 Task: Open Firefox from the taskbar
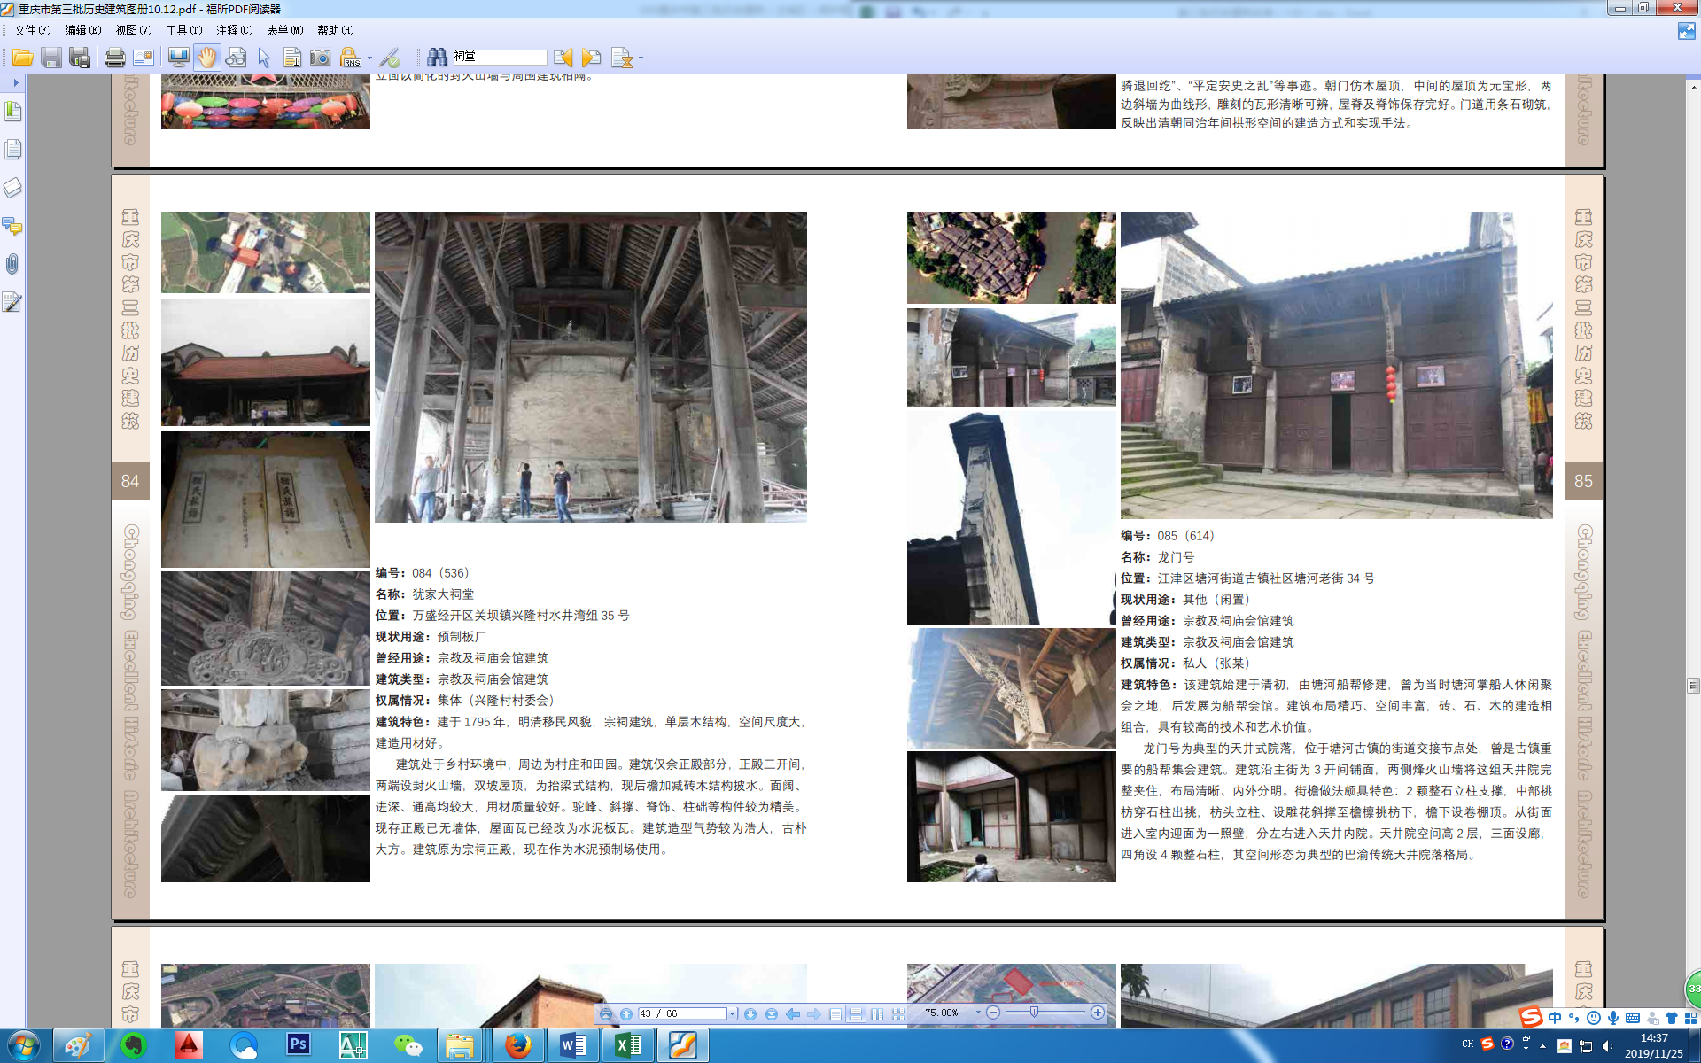[518, 1045]
